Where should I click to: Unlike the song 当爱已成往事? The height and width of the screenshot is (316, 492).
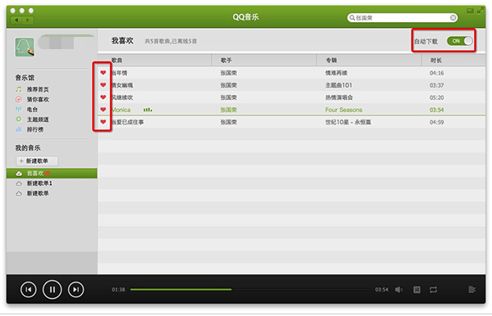[x=103, y=121]
